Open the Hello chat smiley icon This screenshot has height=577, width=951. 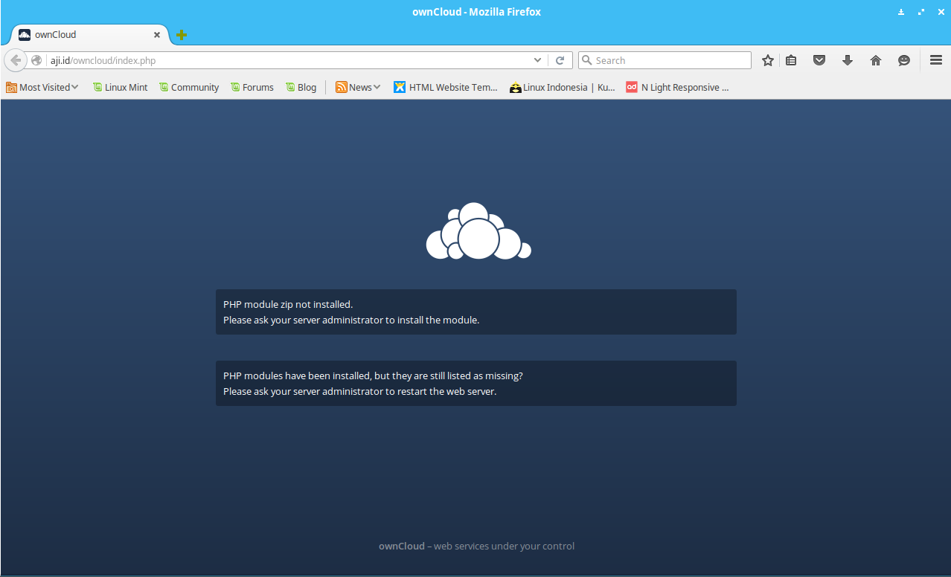[904, 60]
